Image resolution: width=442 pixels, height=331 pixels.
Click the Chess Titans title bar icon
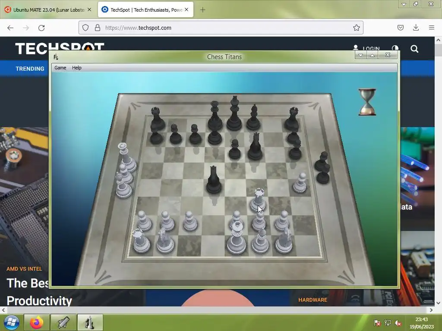pos(56,57)
